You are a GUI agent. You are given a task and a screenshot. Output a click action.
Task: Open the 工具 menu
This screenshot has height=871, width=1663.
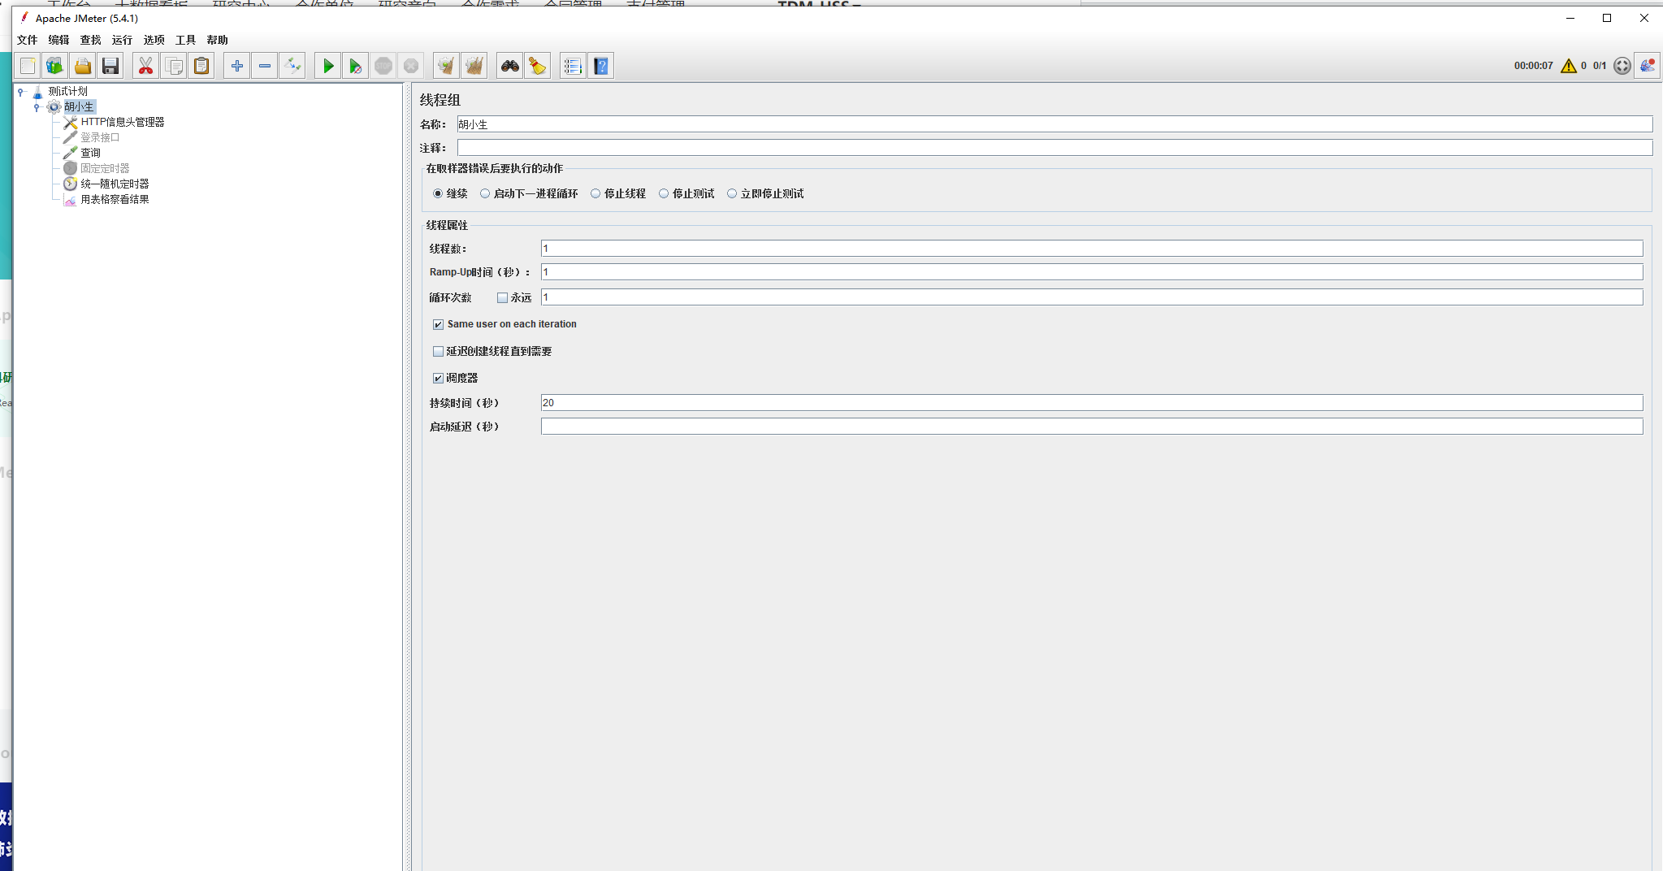tap(185, 40)
